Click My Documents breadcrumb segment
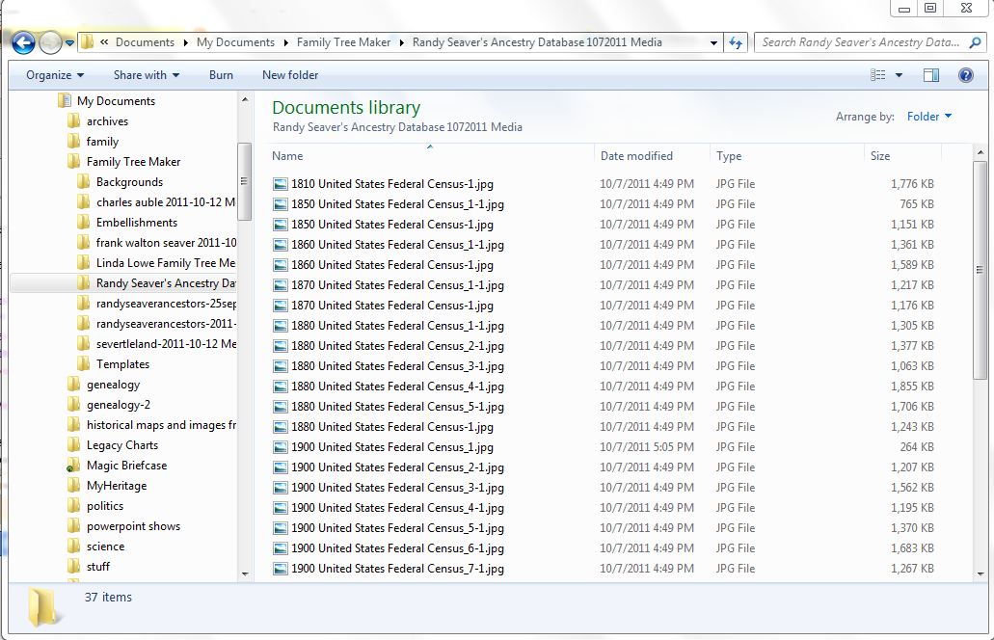 (x=235, y=42)
